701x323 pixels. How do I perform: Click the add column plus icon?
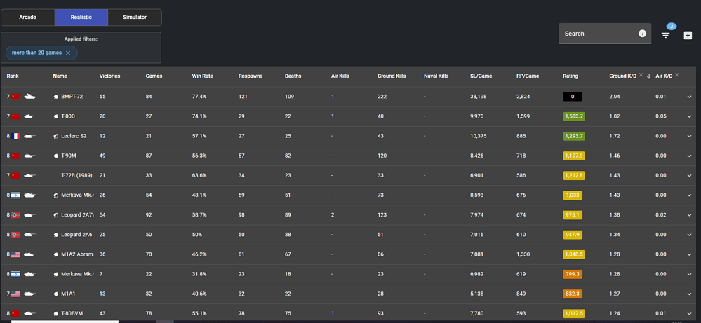(688, 35)
